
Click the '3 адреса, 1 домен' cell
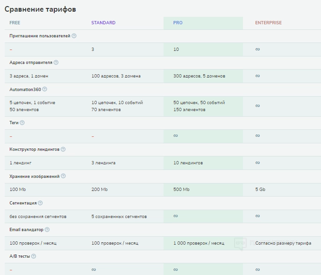point(29,76)
